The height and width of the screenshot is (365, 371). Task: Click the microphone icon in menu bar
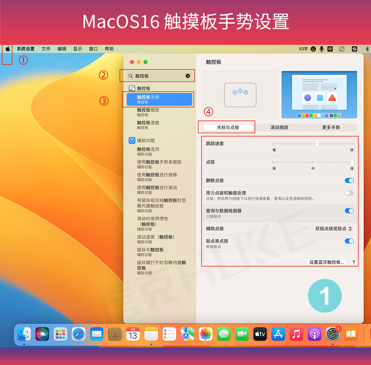pos(322,49)
